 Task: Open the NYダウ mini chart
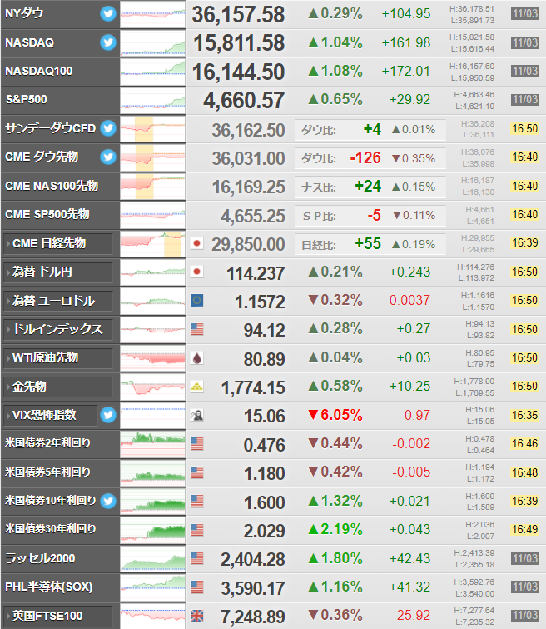[x=153, y=14]
